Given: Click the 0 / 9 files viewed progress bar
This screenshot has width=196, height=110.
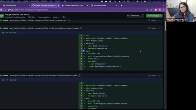Looking at the screenshot, I should tap(135, 17).
